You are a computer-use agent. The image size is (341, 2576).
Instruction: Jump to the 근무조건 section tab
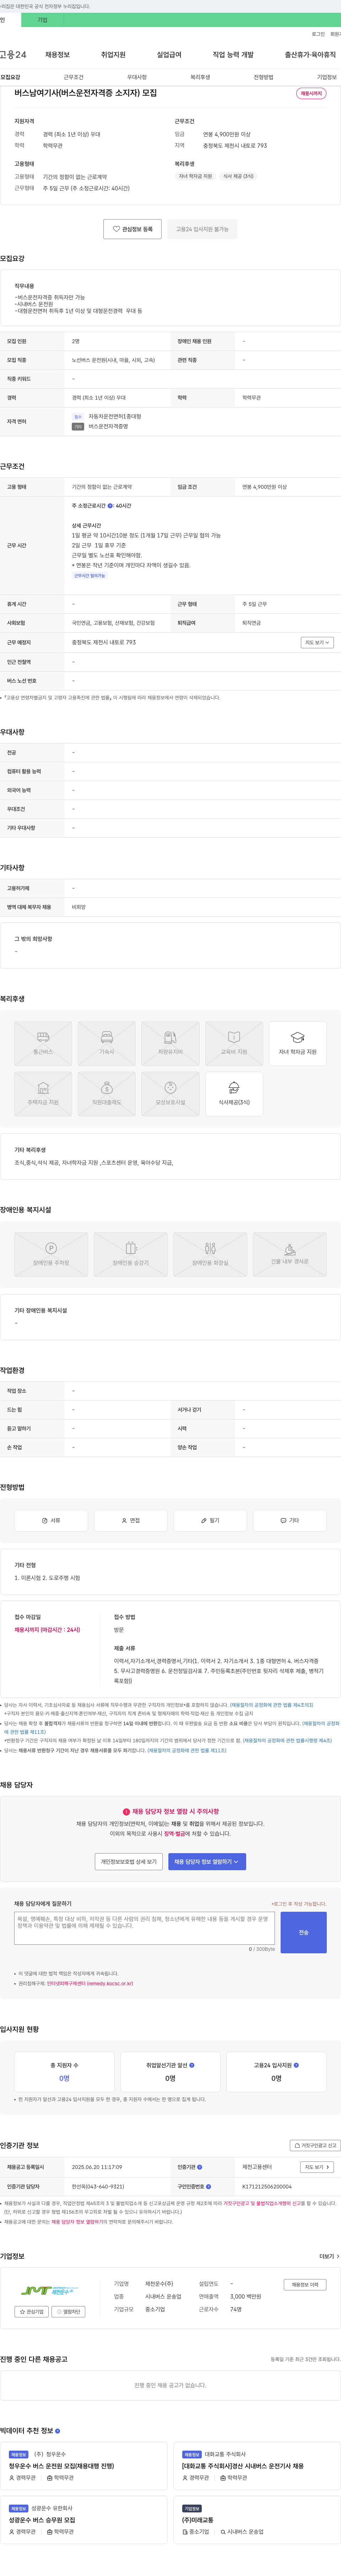tap(74, 77)
